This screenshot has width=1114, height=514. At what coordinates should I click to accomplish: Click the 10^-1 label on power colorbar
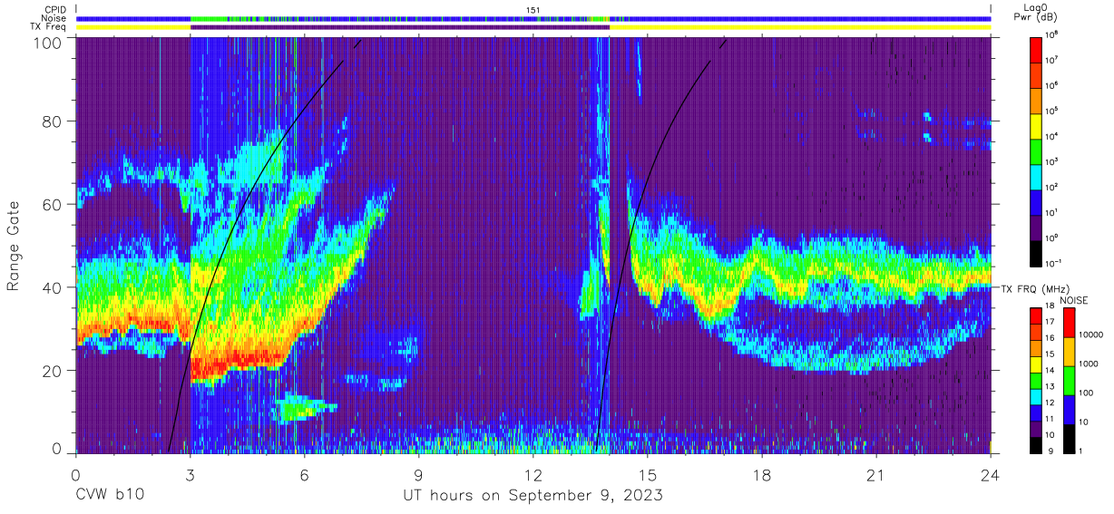(1055, 263)
